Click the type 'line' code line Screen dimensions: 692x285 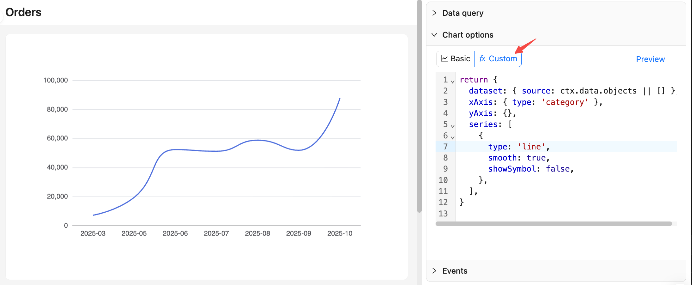click(519, 147)
